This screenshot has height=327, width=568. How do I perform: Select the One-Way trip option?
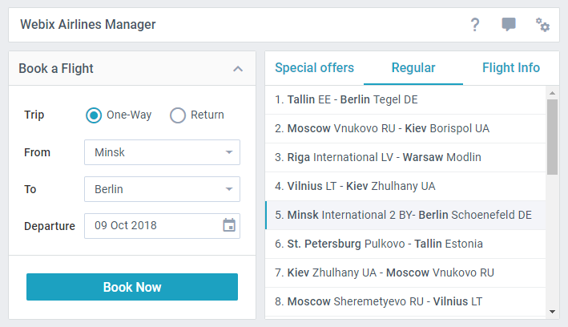[119, 115]
